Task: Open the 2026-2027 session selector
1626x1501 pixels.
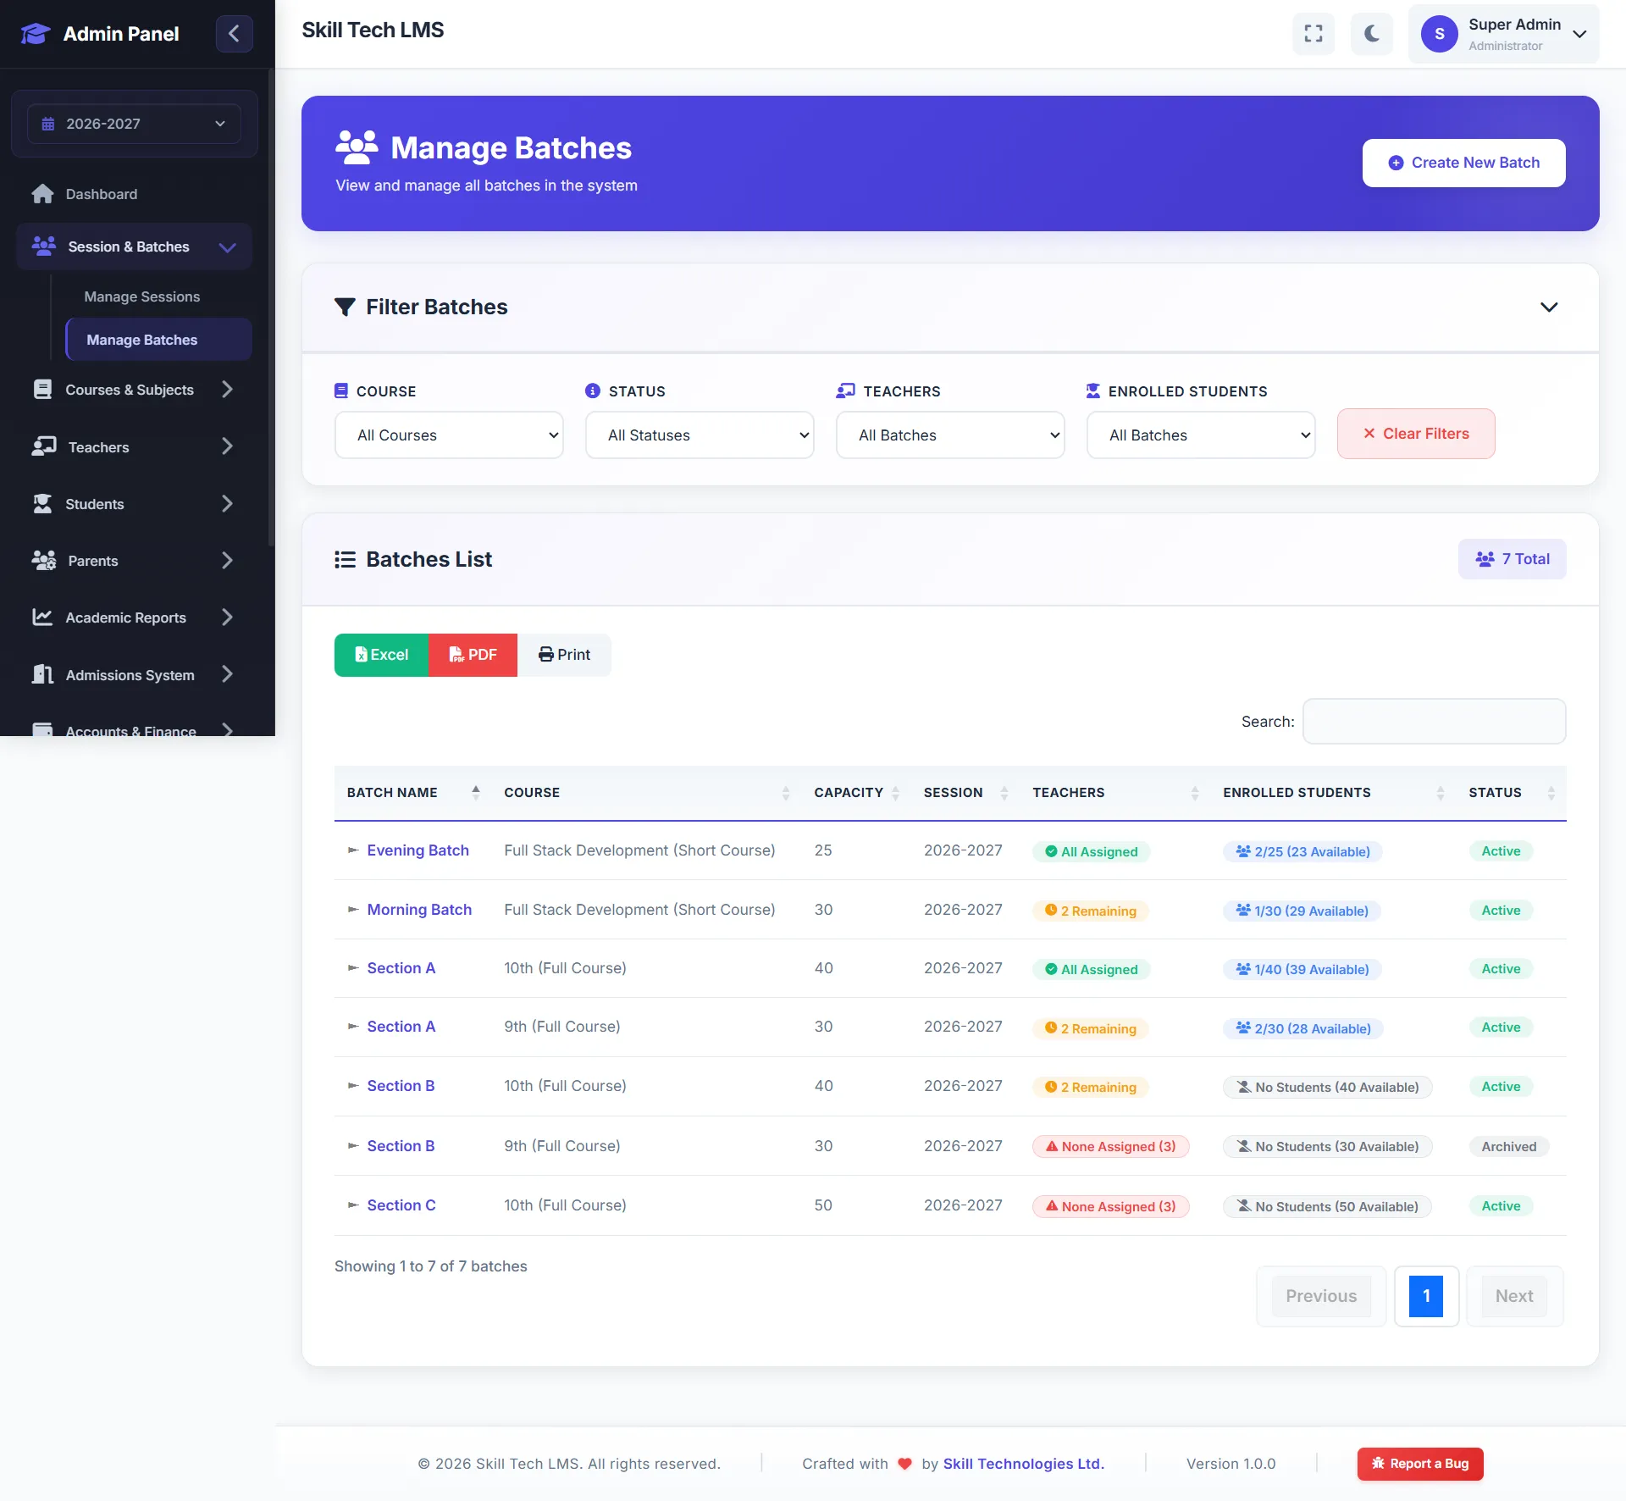Action: pyautogui.click(x=134, y=124)
